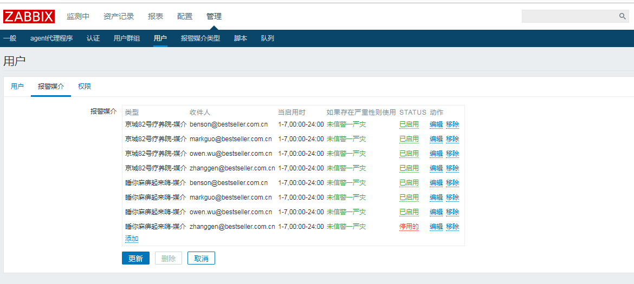Go to 认证 submenu
This screenshot has width=634, height=284.
(93, 38)
